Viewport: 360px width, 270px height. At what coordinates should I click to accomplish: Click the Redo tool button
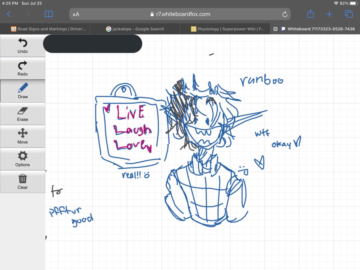coord(22,68)
